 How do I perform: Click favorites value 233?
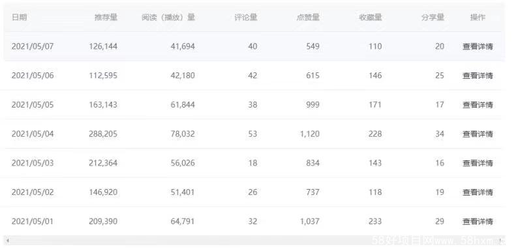tap(375, 222)
